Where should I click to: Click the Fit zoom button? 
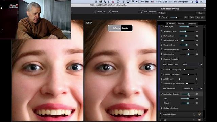click(186, 17)
